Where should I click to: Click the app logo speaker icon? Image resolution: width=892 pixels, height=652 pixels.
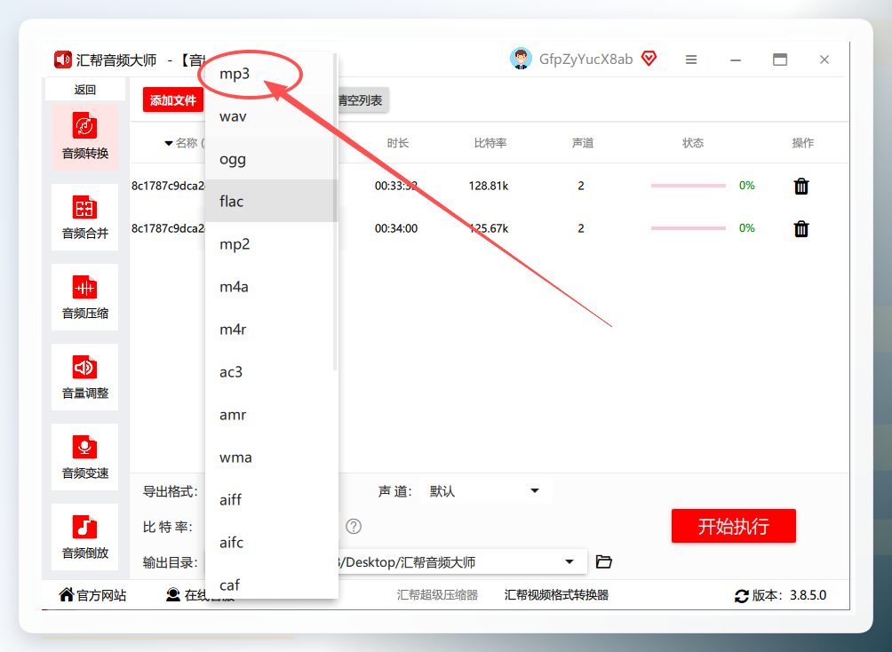point(62,60)
